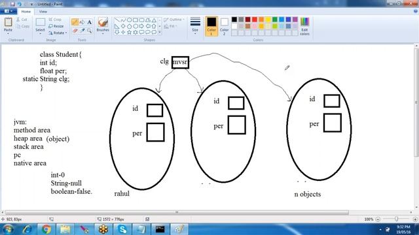Click the Cut button
Image resolution: width=419 pixels, height=235 pixels.
(22, 20)
